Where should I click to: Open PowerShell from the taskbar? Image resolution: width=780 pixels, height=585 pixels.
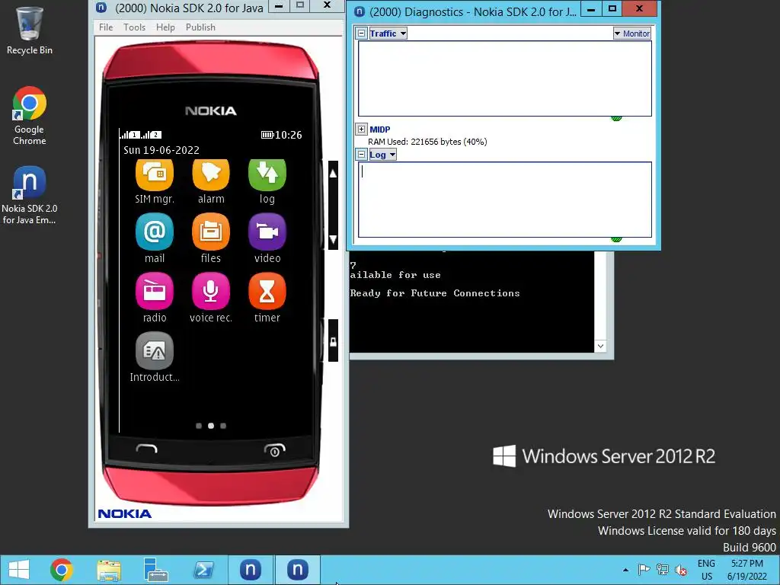(x=203, y=570)
